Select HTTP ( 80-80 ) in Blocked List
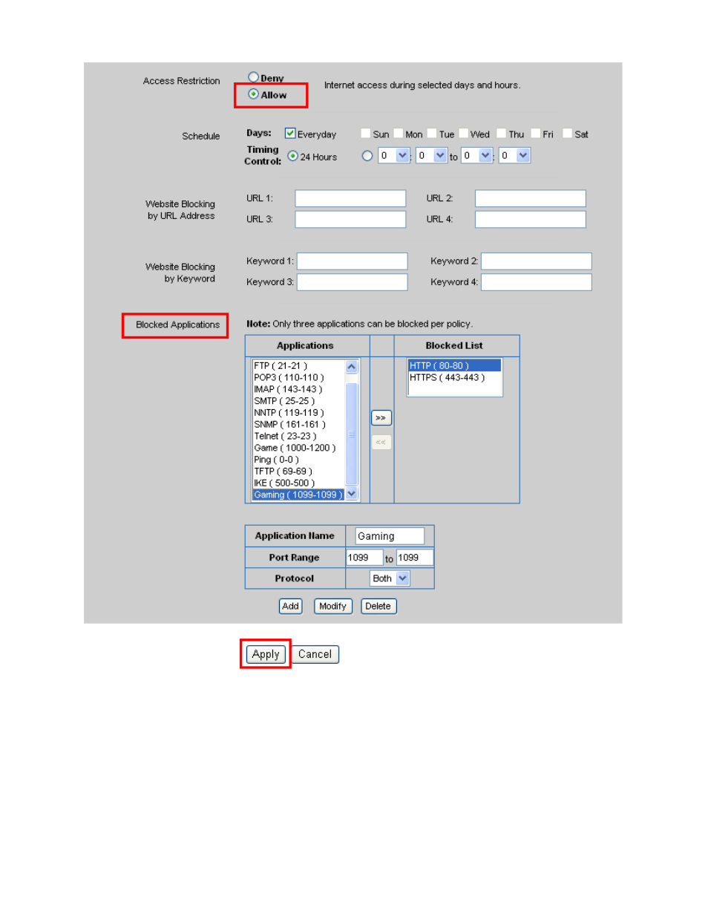708x917 pixels. click(x=455, y=366)
